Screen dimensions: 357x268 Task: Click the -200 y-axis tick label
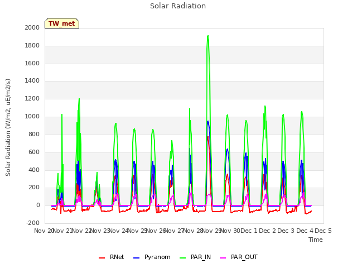(x=33, y=223)
